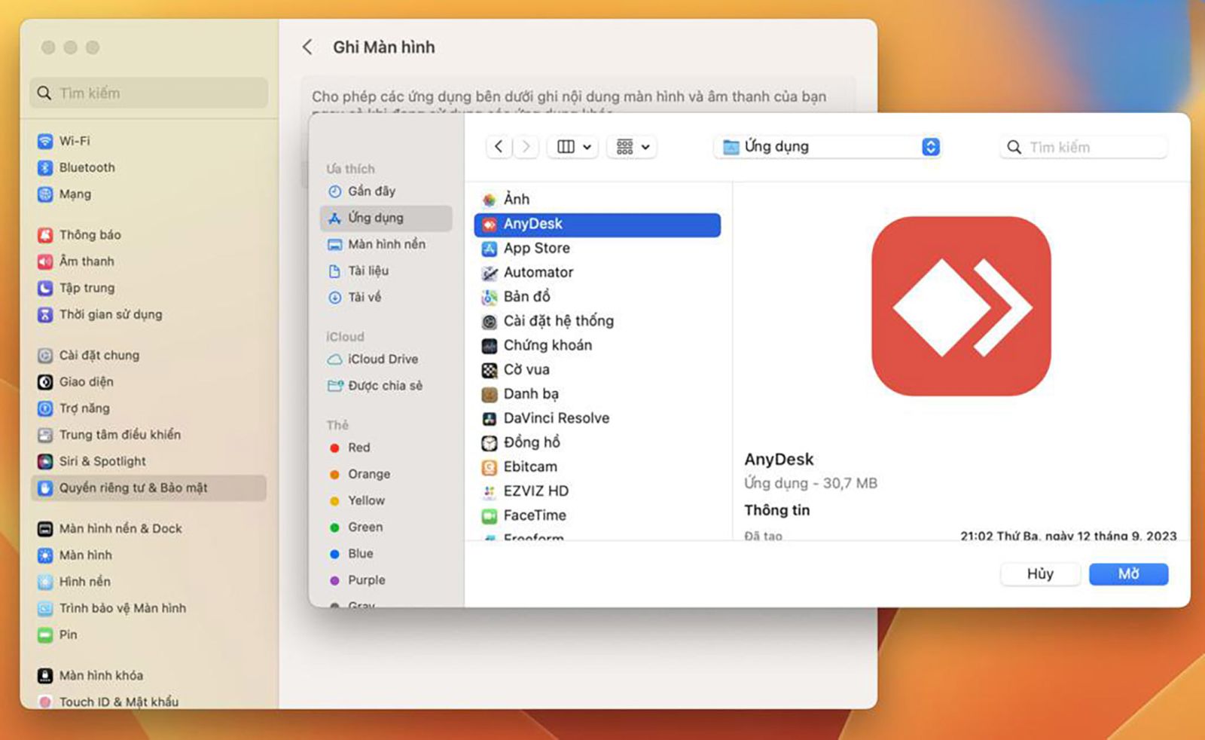The height and width of the screenshot is (740, 1205).
Task: Open Gần đây recents in dialog sidebar
Action: [386, 191]
